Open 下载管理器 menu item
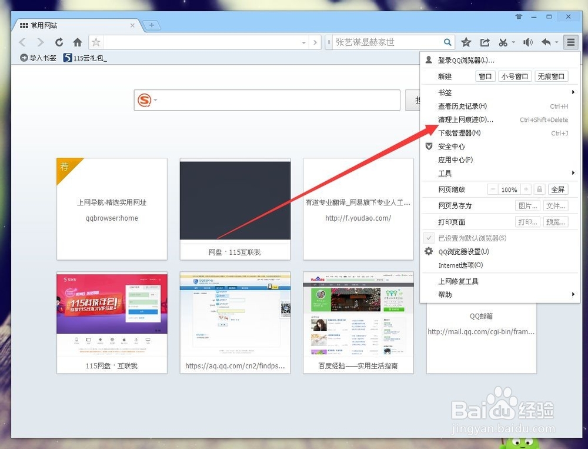The width and height of the screenshot is (588, 449). click(500, 133)
